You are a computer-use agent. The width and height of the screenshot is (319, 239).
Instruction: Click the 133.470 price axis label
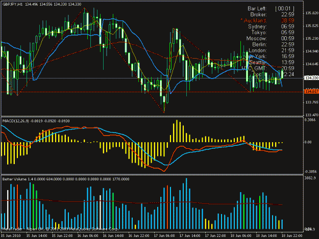(311, 115)
